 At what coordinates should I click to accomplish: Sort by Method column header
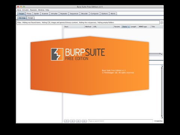[88, 27]
